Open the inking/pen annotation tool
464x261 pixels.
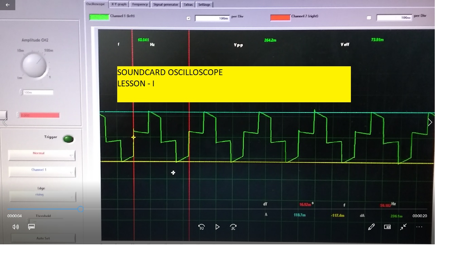[371, 227]
